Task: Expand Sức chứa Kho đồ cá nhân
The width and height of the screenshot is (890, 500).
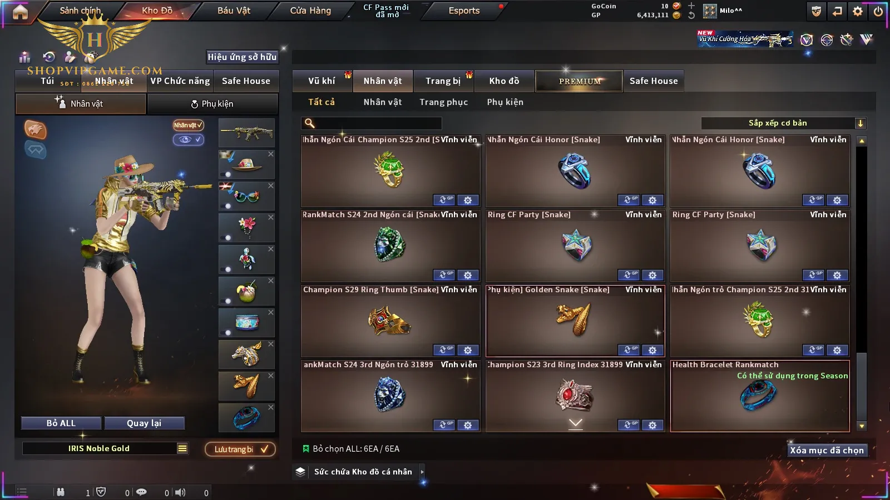Action: 422,472
